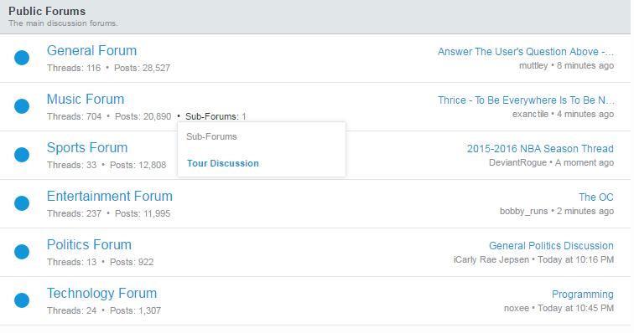Click the blue status dot beside General Forum

coord(22,58)
